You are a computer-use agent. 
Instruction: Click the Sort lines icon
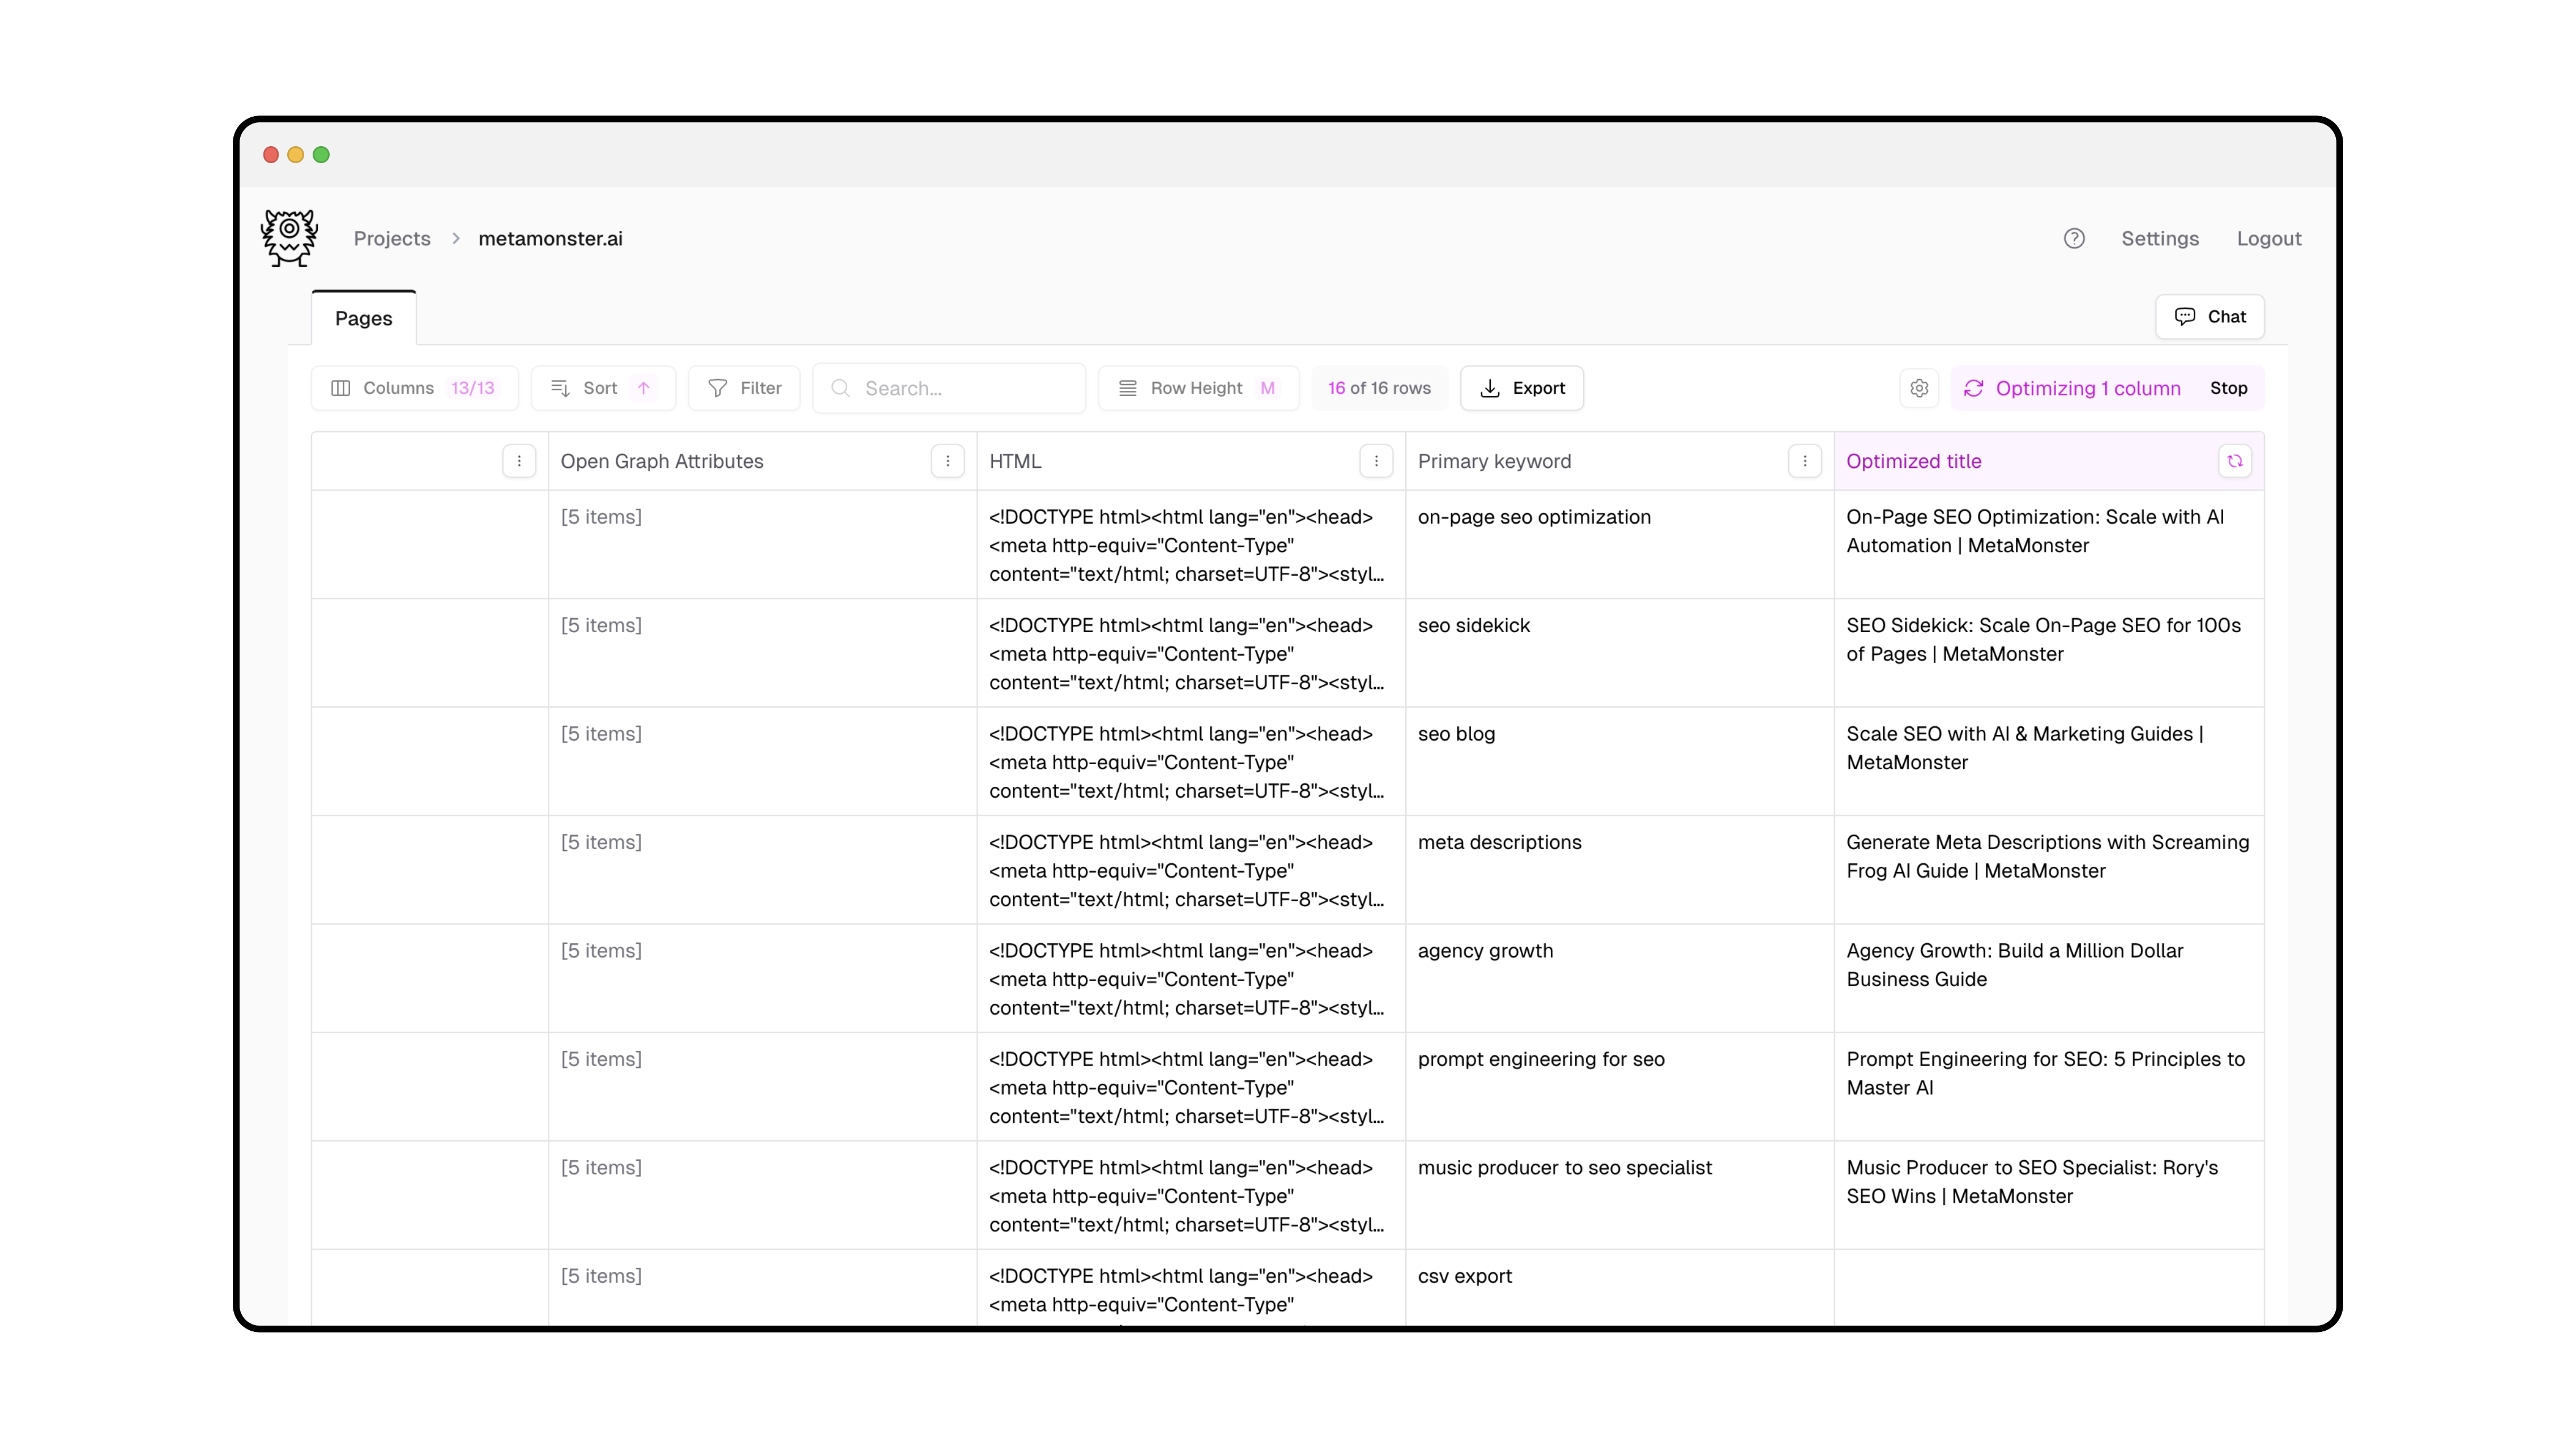click(x=560, y=388)
